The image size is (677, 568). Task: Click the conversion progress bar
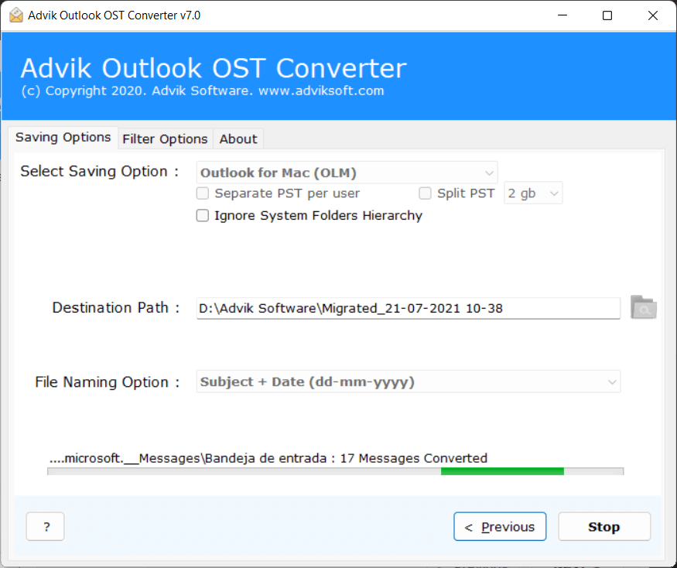[x=336, y=471]
